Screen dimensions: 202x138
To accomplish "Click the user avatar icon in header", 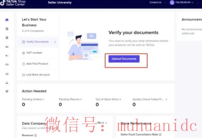I will [x=172, y=2].
